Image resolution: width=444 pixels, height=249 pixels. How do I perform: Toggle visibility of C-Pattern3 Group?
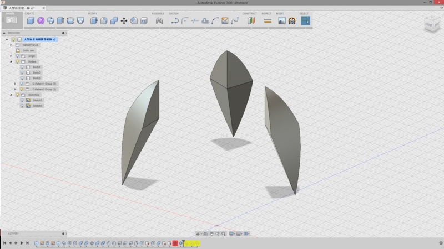(22, 89)
